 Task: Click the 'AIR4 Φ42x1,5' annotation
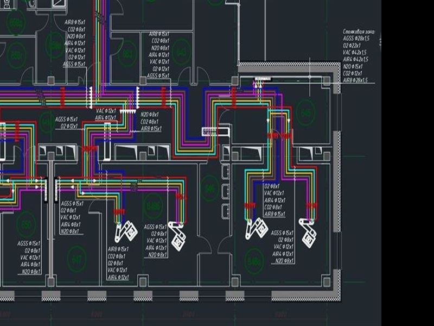tap(355, 59)
